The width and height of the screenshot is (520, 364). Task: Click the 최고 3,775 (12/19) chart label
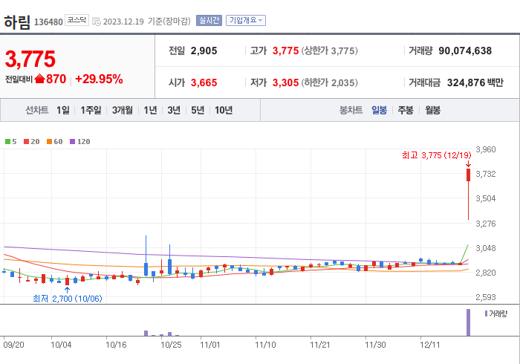click(x=437, y=155)
